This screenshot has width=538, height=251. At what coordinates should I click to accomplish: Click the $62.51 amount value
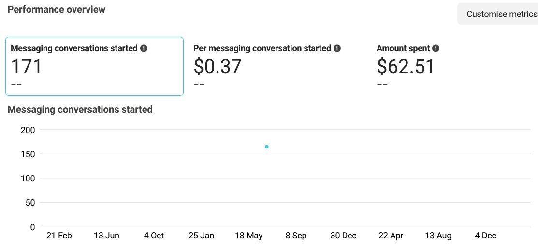[x=405, y=67]
